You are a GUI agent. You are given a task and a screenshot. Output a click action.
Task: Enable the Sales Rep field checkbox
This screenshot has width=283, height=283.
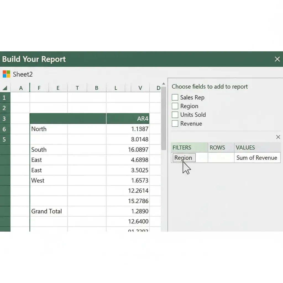(x=175, y=97)
